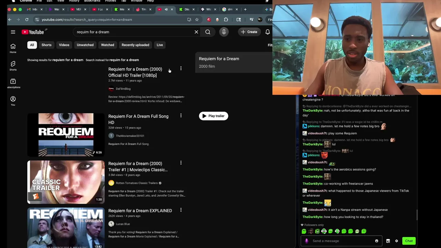Click the purple microphone in chat input
Image resolution: width=441 pixels, height=248 pixels.
pyautogui.click(x=306, y=241)
